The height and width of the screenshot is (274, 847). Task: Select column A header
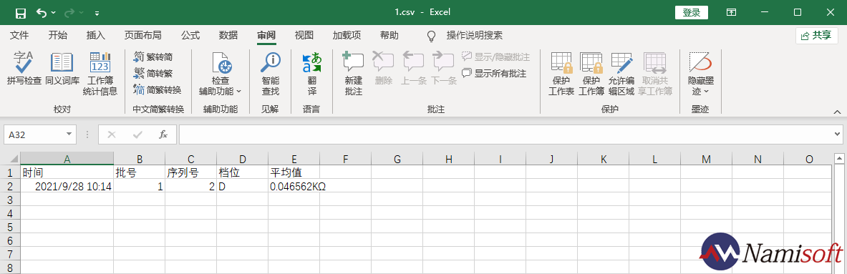tap(67, 159)
